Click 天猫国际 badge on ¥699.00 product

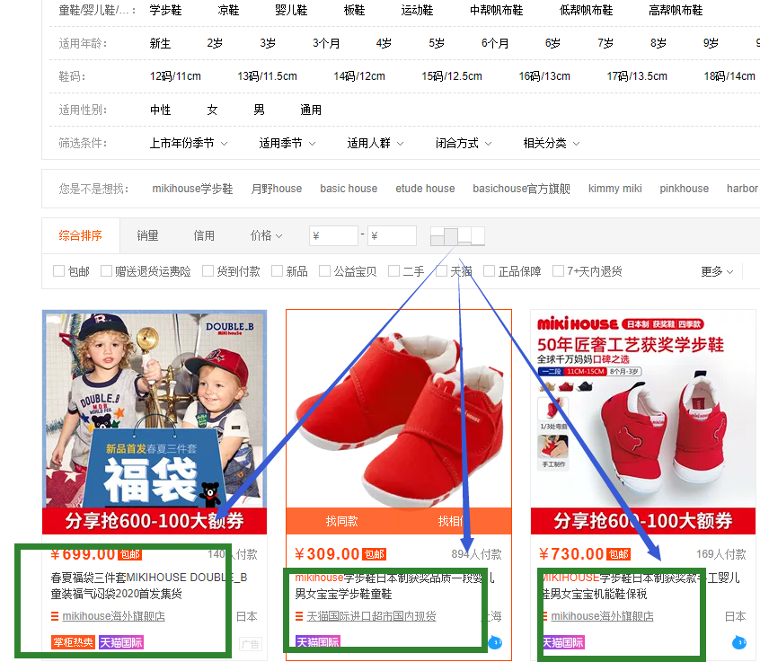(x=121, y=642)
